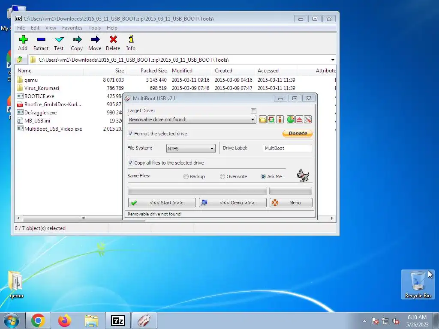
Task: Click the red Delete icon in 7-Zip
Action: pyautogui.click(x=113, y=39)
